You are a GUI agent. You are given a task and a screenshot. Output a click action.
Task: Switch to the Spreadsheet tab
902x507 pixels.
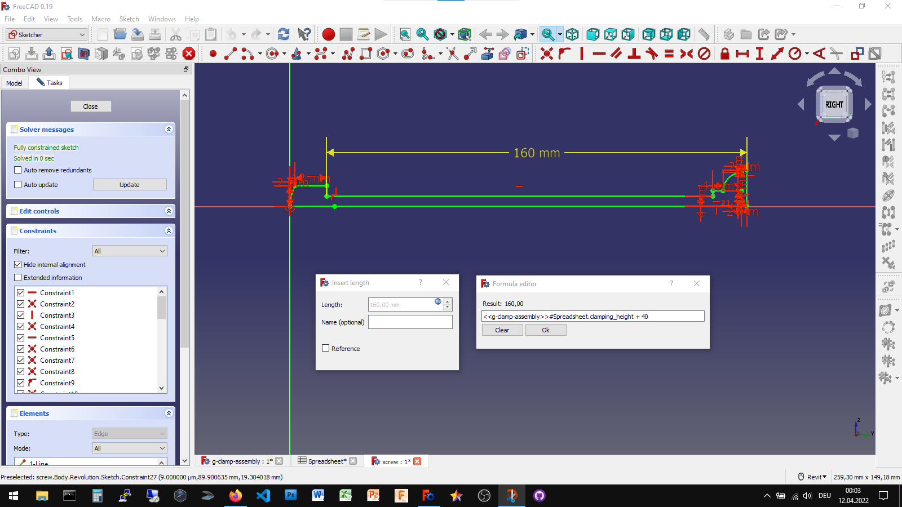327,461
